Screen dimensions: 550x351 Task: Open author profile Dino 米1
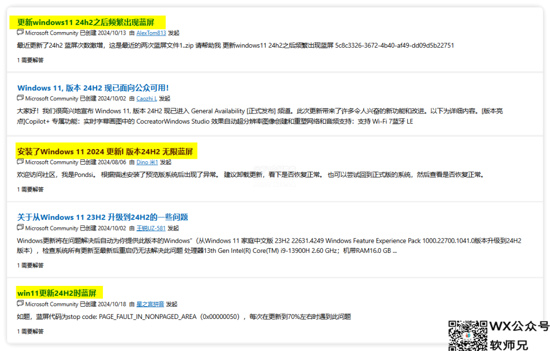147,162
